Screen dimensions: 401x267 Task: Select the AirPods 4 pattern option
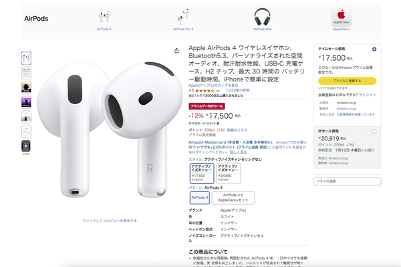click(x=200, y=198)
